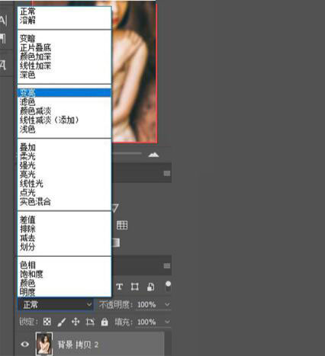Choose 线性加深 blend mode

click(x=64, y=66)
